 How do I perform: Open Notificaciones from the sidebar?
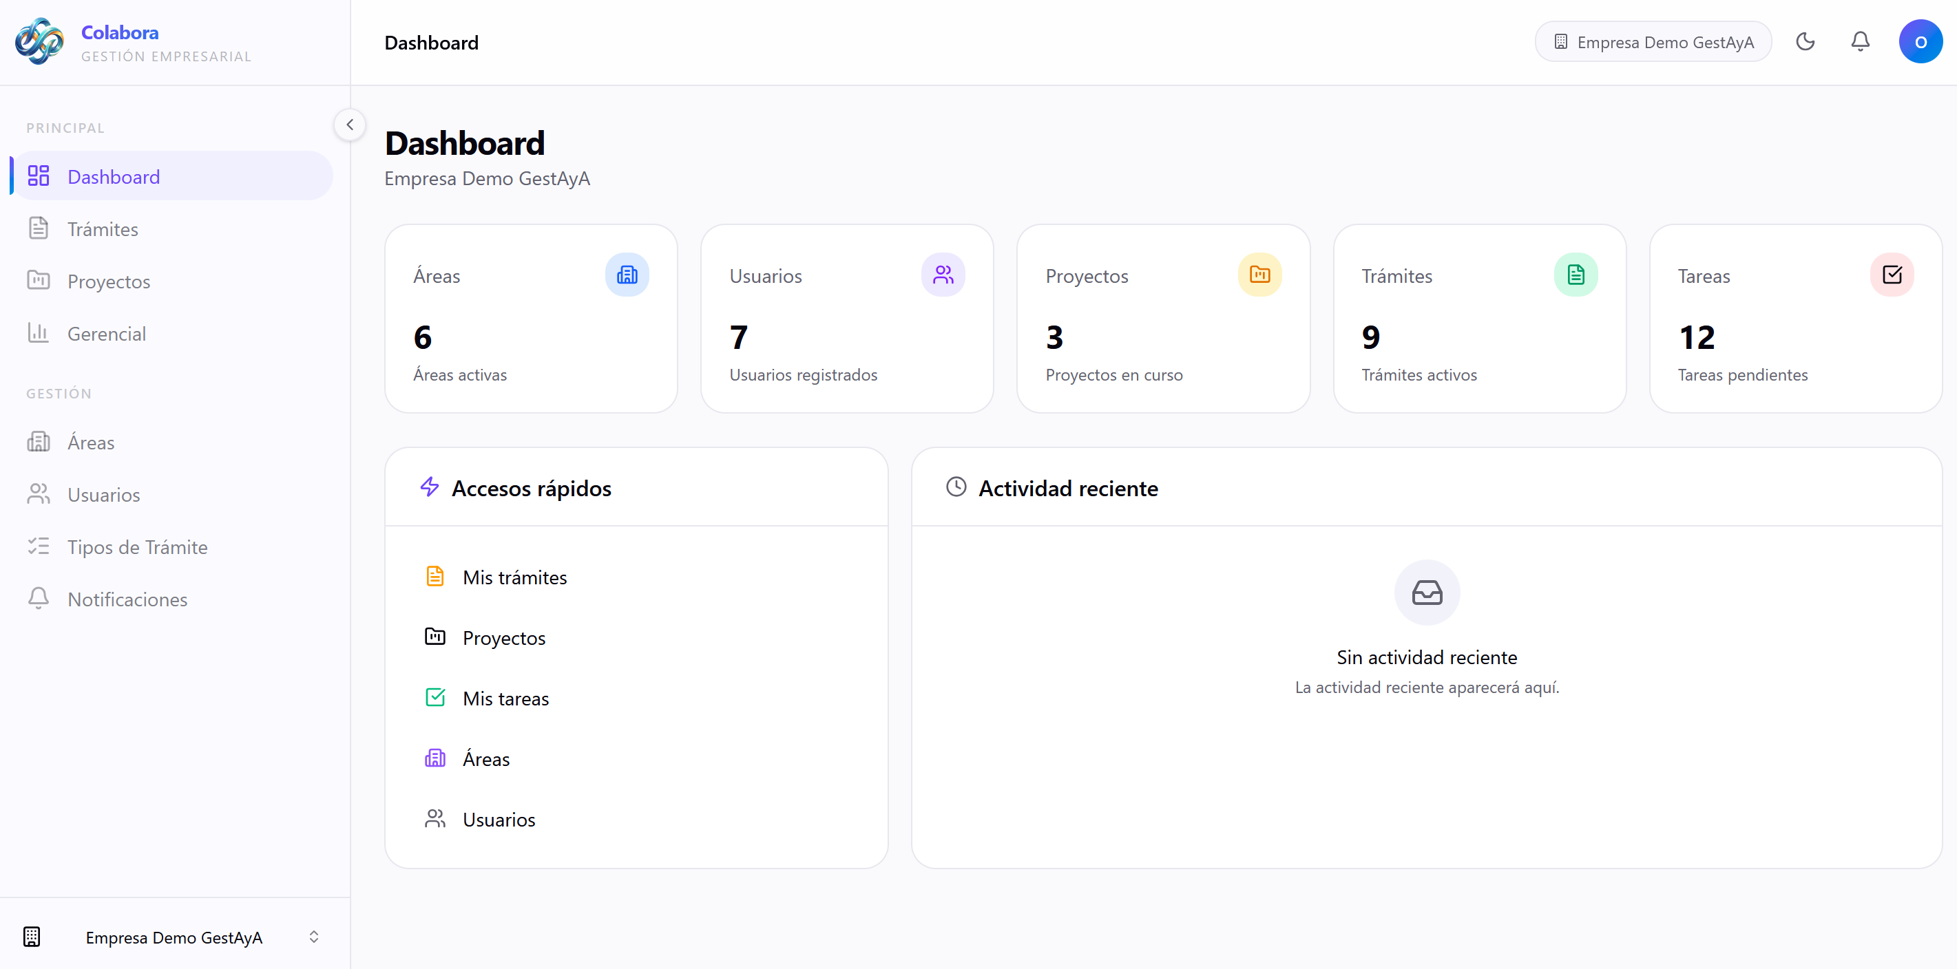point(127,599)
